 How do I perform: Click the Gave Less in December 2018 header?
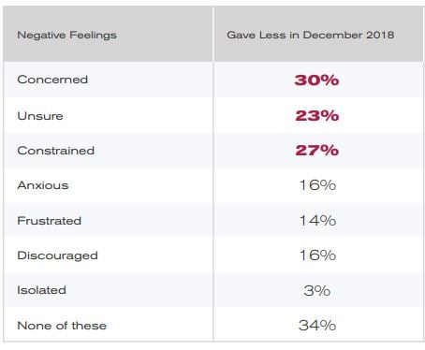[x=311, y=35]
